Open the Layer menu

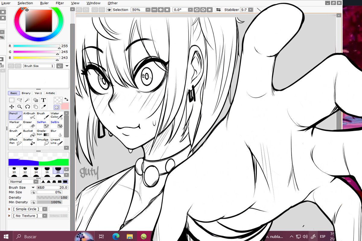[6, 3]
